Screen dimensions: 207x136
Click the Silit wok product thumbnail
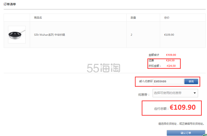17,35
